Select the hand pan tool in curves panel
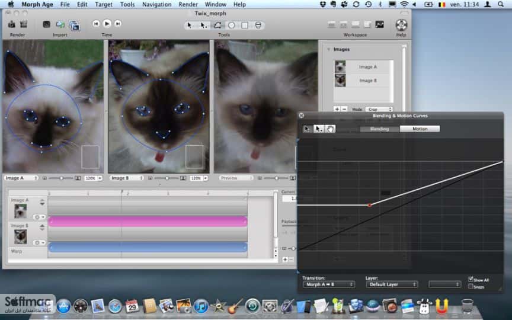Screen dimensions: 512x320 coord(330,129)
